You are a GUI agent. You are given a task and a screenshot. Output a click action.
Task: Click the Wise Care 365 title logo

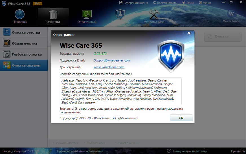click(4, 3)
